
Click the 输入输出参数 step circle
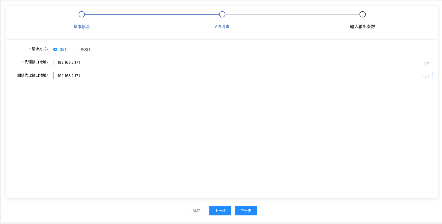coord(363,14)
